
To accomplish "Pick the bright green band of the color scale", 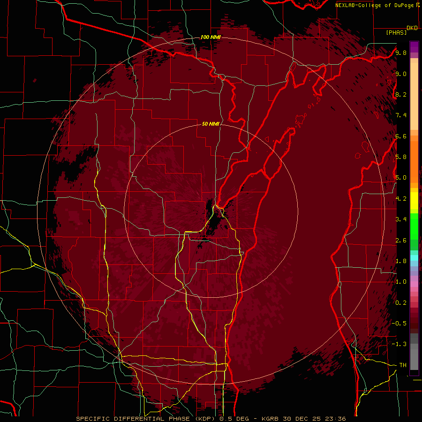I will [x=414, y=226].
